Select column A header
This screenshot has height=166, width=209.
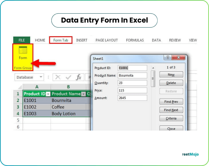click(37, 87)
